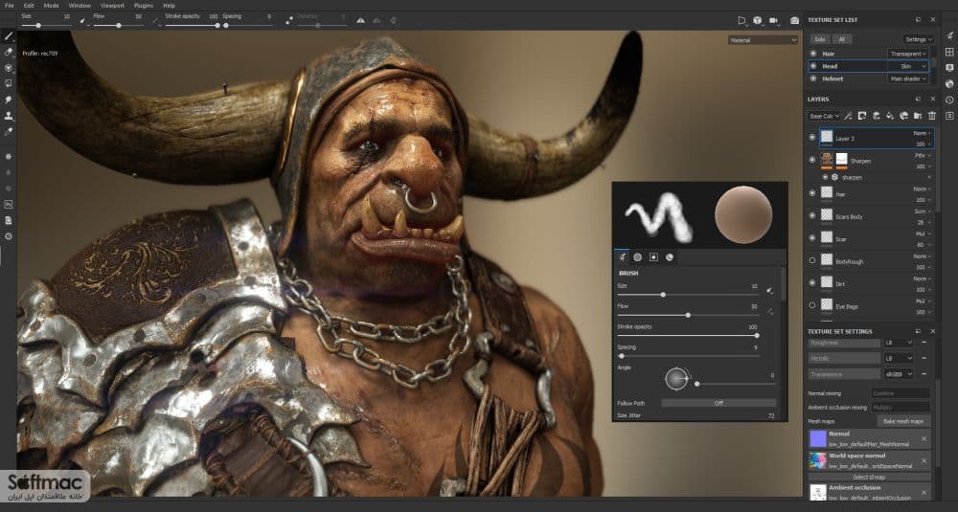Select the Paint brush tool in left toolbar
Image resolution: width=958 pixels, height=512 pixels.
pos(9,36)
